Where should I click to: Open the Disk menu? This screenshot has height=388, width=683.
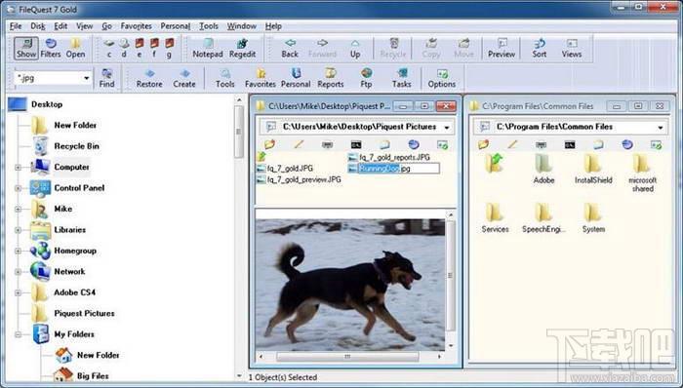[38, 26]
